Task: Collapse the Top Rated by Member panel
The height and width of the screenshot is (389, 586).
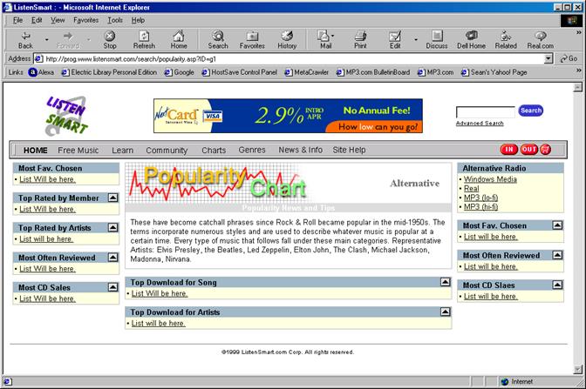Action: [x=112, y=198]
